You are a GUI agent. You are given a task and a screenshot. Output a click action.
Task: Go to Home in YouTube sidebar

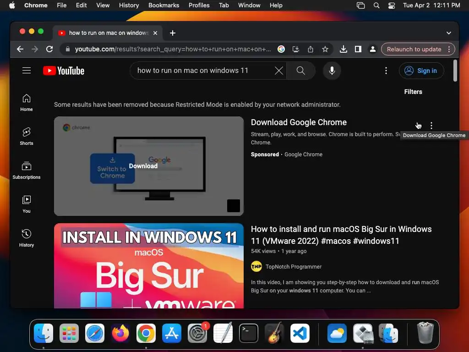(x=27, y=103)
